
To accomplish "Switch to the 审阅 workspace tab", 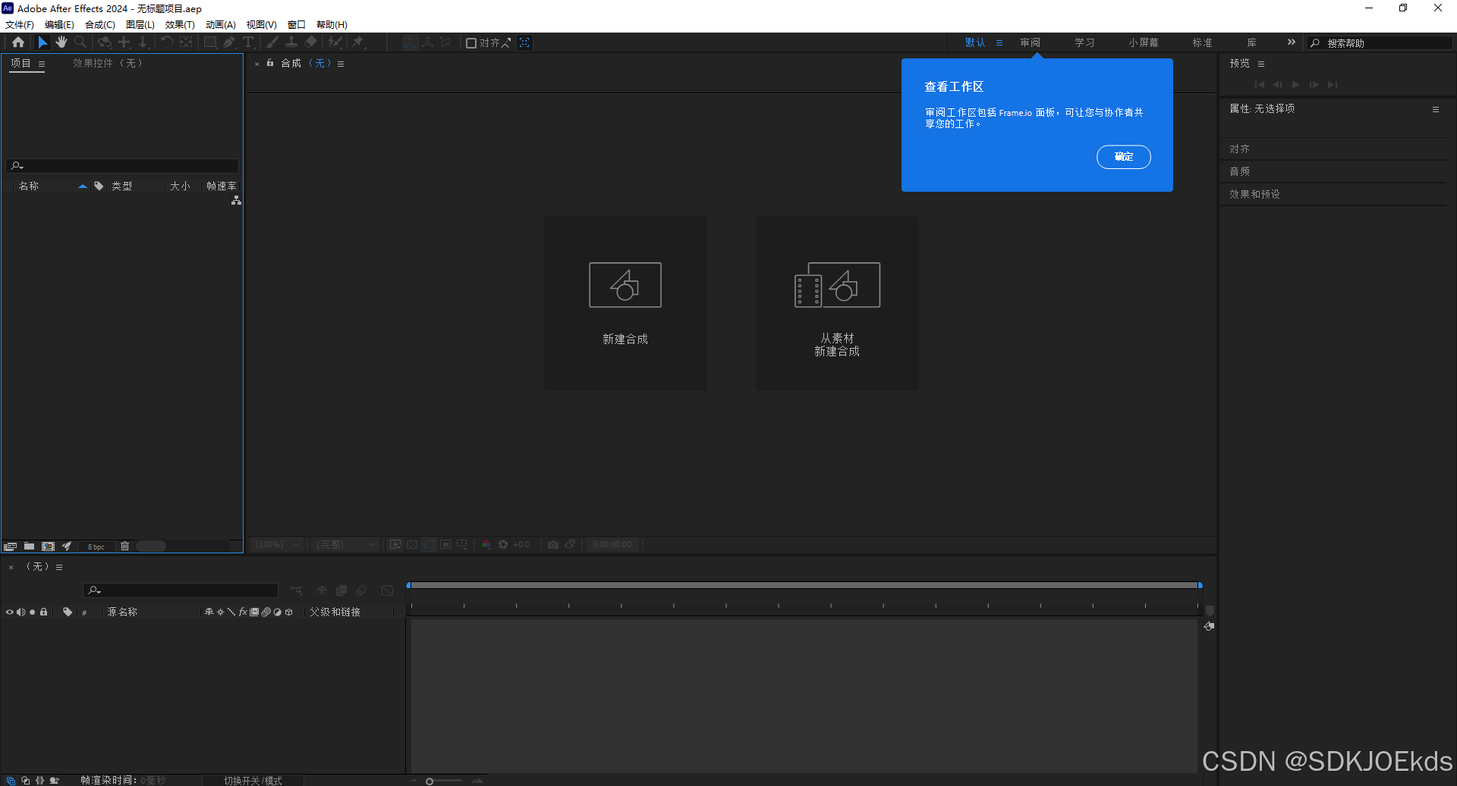I will tap(1031, 42).
